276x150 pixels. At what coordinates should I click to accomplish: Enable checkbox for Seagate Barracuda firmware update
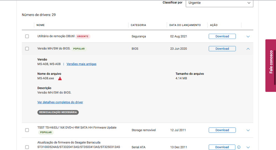point(27,147)
